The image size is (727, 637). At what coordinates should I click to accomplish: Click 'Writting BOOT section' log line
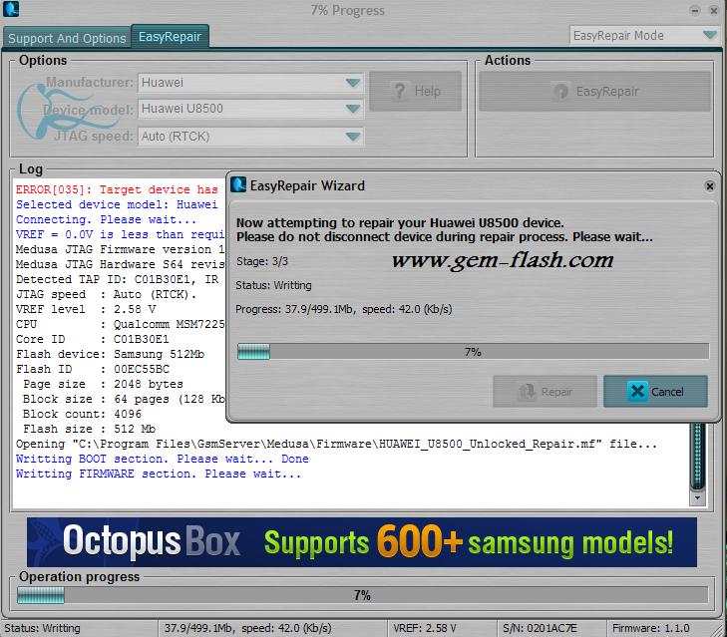click(163, 459)
